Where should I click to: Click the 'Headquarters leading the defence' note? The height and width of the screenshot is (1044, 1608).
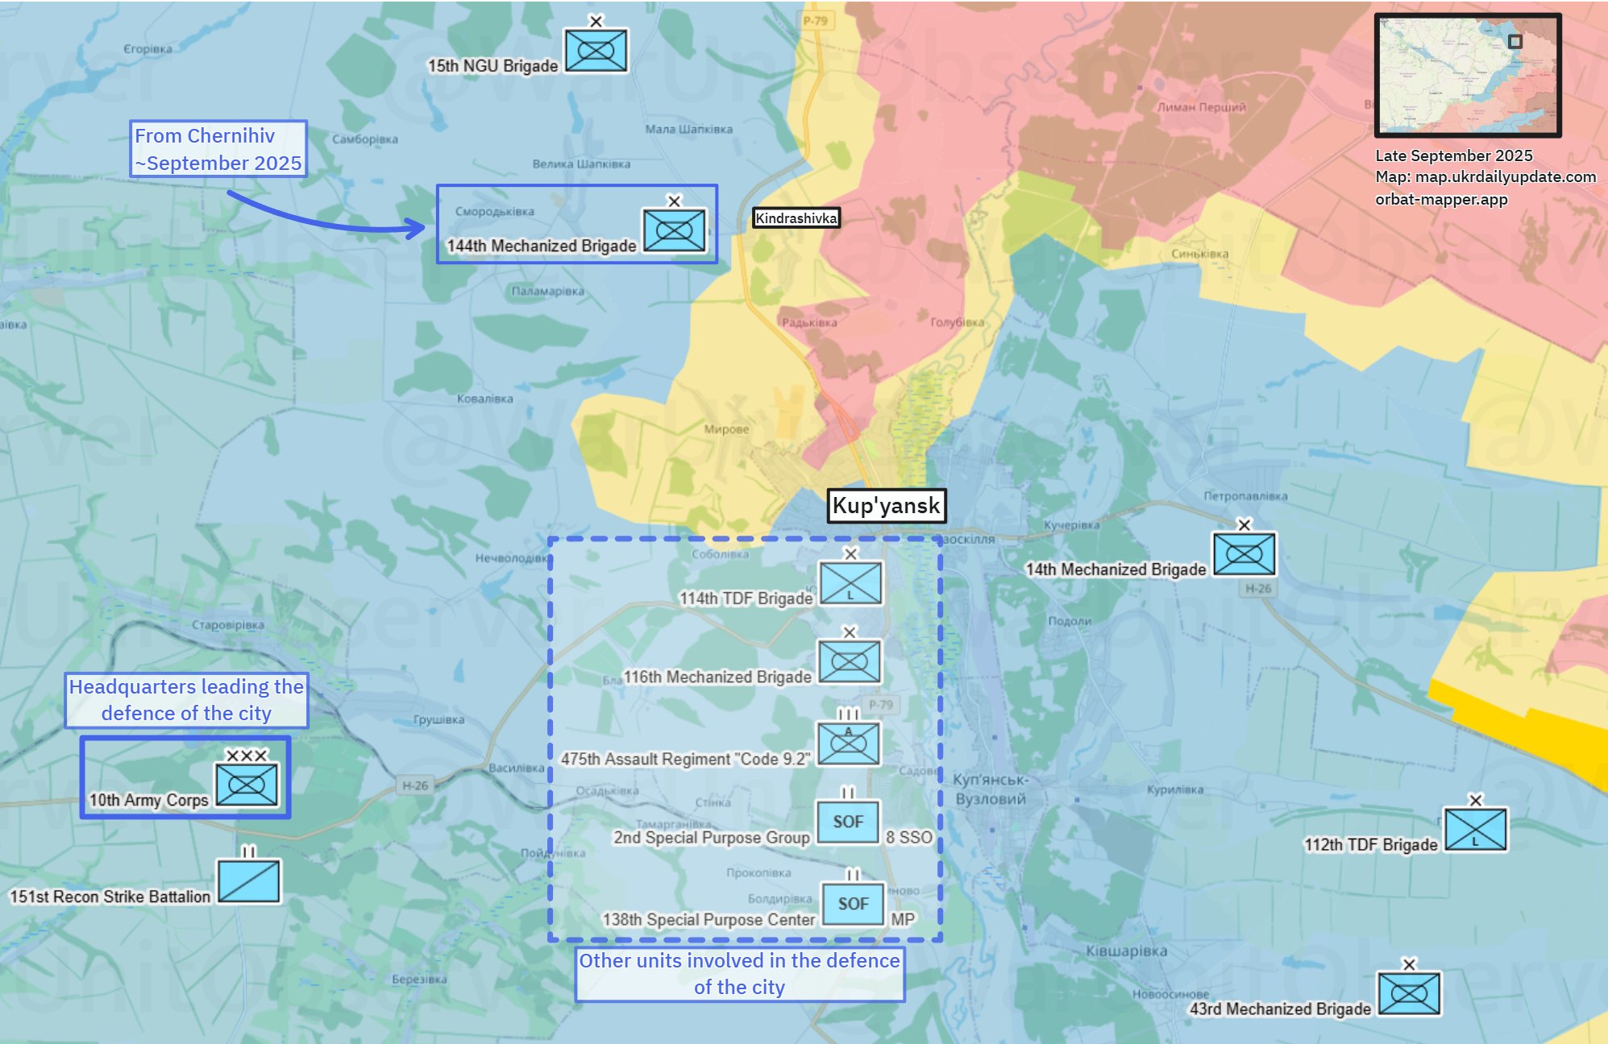pyautogui.click(x=186, y=700)
